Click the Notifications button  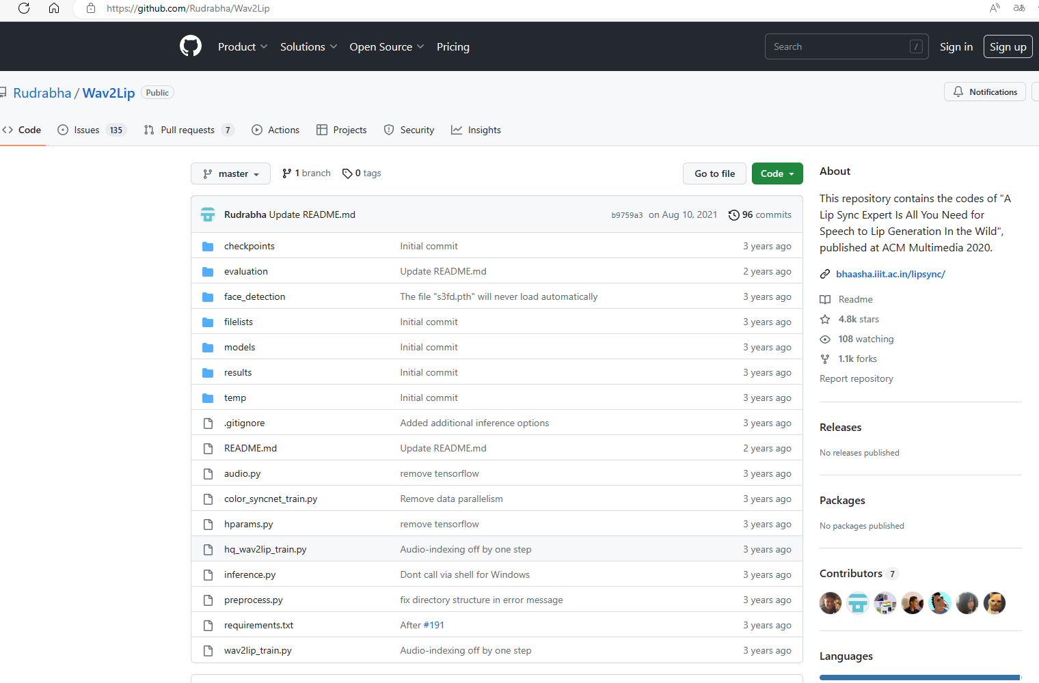tap(985, 92)
